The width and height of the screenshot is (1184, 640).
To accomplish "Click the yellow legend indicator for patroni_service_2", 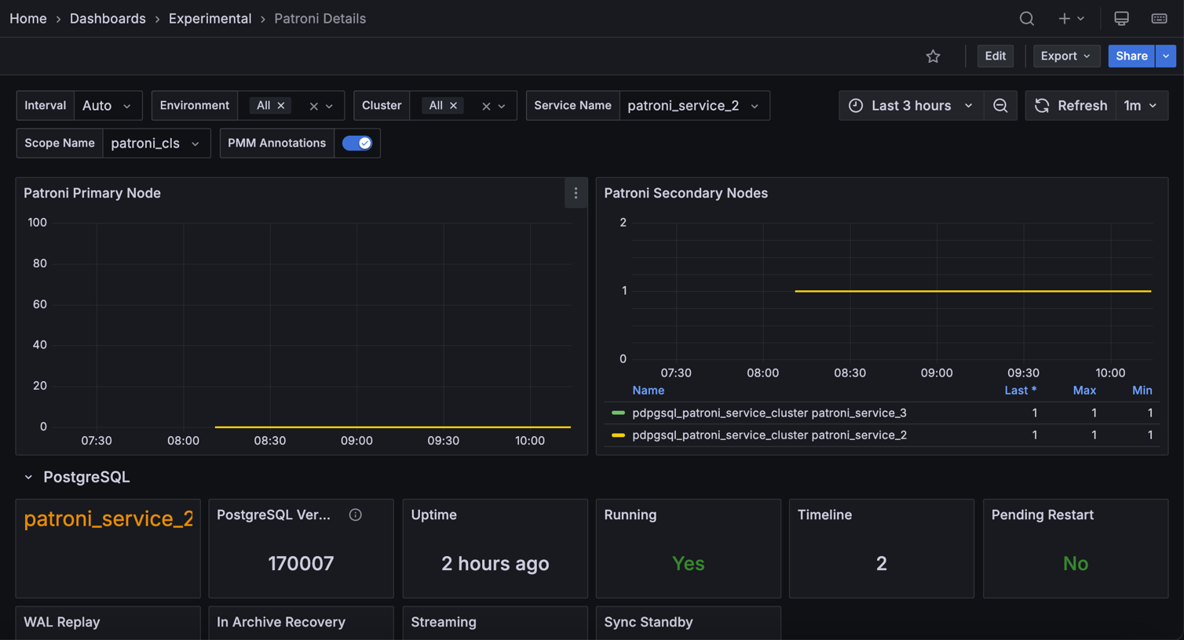I will tap(618, 435).
